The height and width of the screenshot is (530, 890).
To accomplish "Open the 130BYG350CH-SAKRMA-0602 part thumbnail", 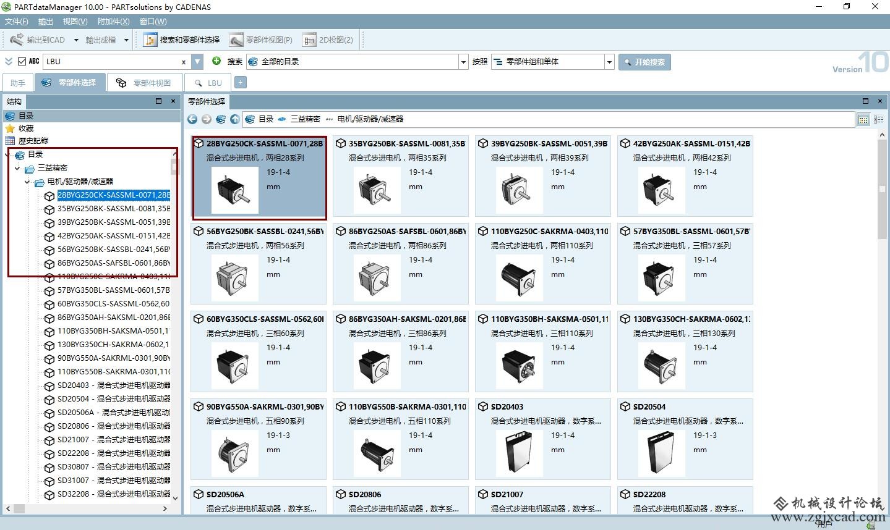I will click(662, 366).
